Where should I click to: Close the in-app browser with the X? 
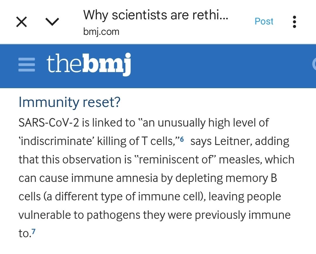[x=22, y=22]
